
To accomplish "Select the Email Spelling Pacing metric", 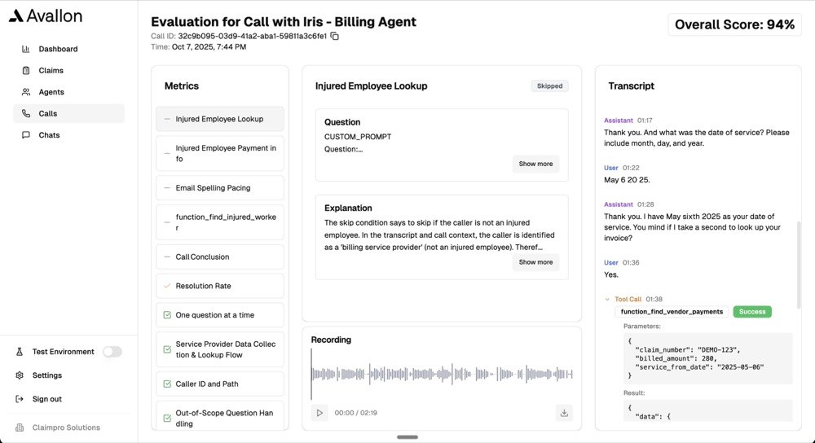I will click(x=220, y=188).
